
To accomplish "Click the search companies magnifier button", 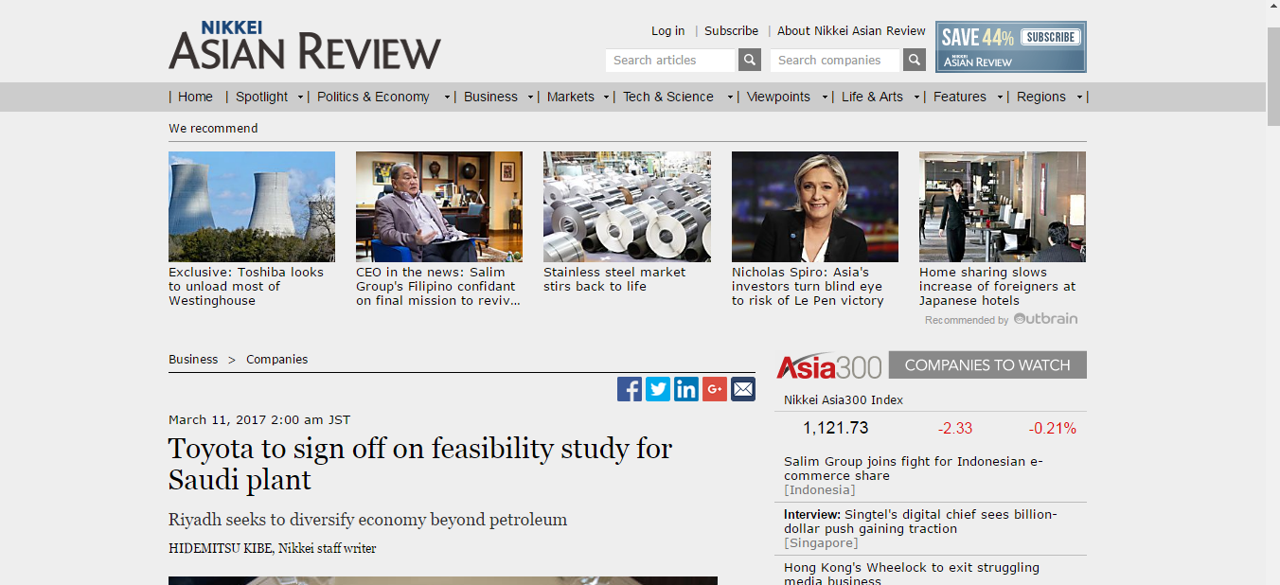I will click(914, 61).
